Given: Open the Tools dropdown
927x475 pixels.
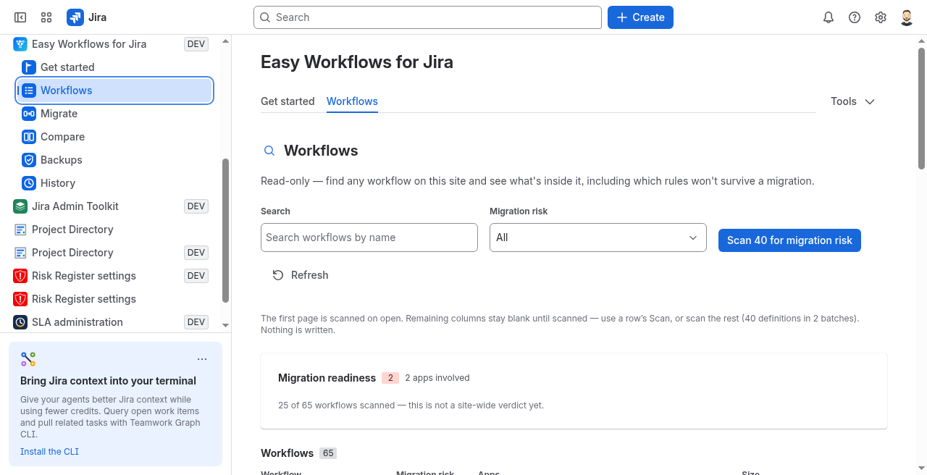Looking at the screenshot, I should coord(853,101).
